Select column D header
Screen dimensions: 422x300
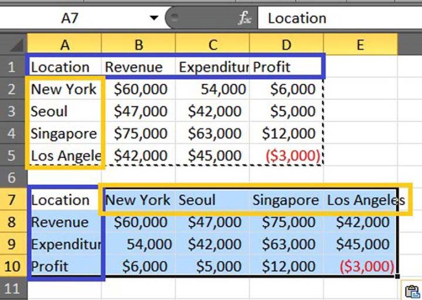287,44
